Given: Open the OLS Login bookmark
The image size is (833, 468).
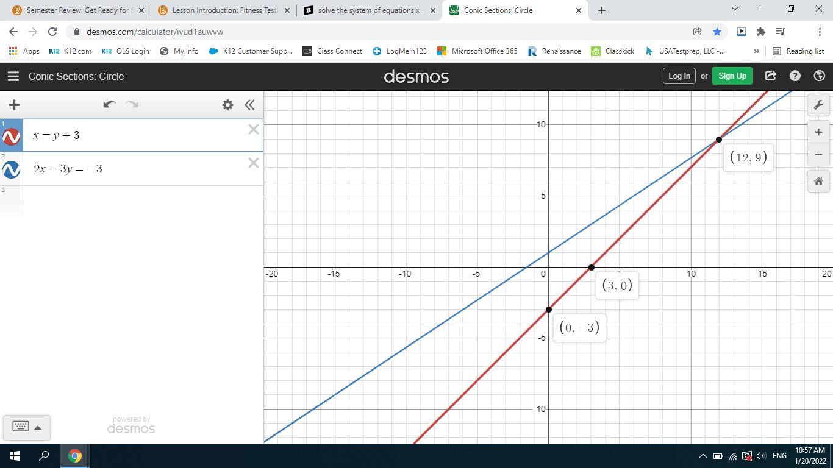Looking at the screenshot, I should tap(125, 51).
